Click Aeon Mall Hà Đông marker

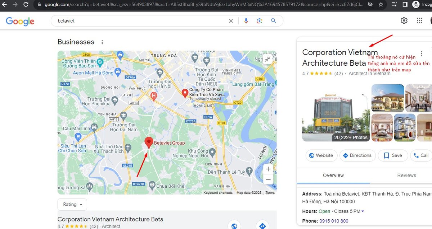[117, 73]
